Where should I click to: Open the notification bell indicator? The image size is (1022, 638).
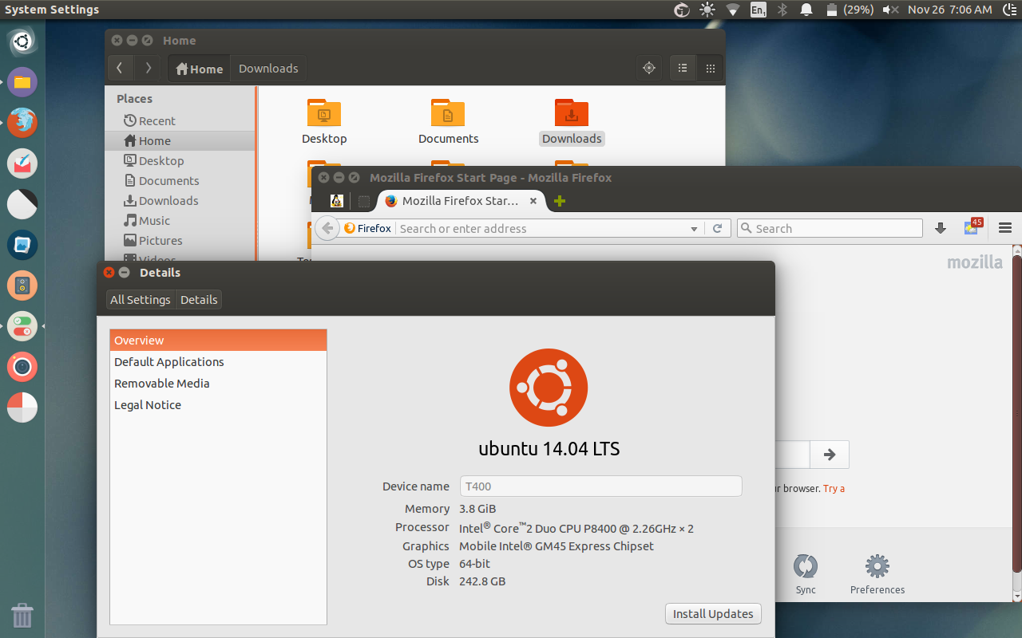click(806, 10)
